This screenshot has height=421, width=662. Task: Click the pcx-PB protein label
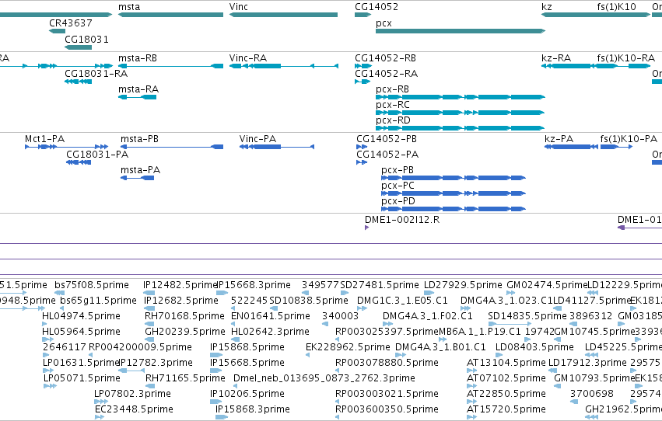tap(398, 170)
